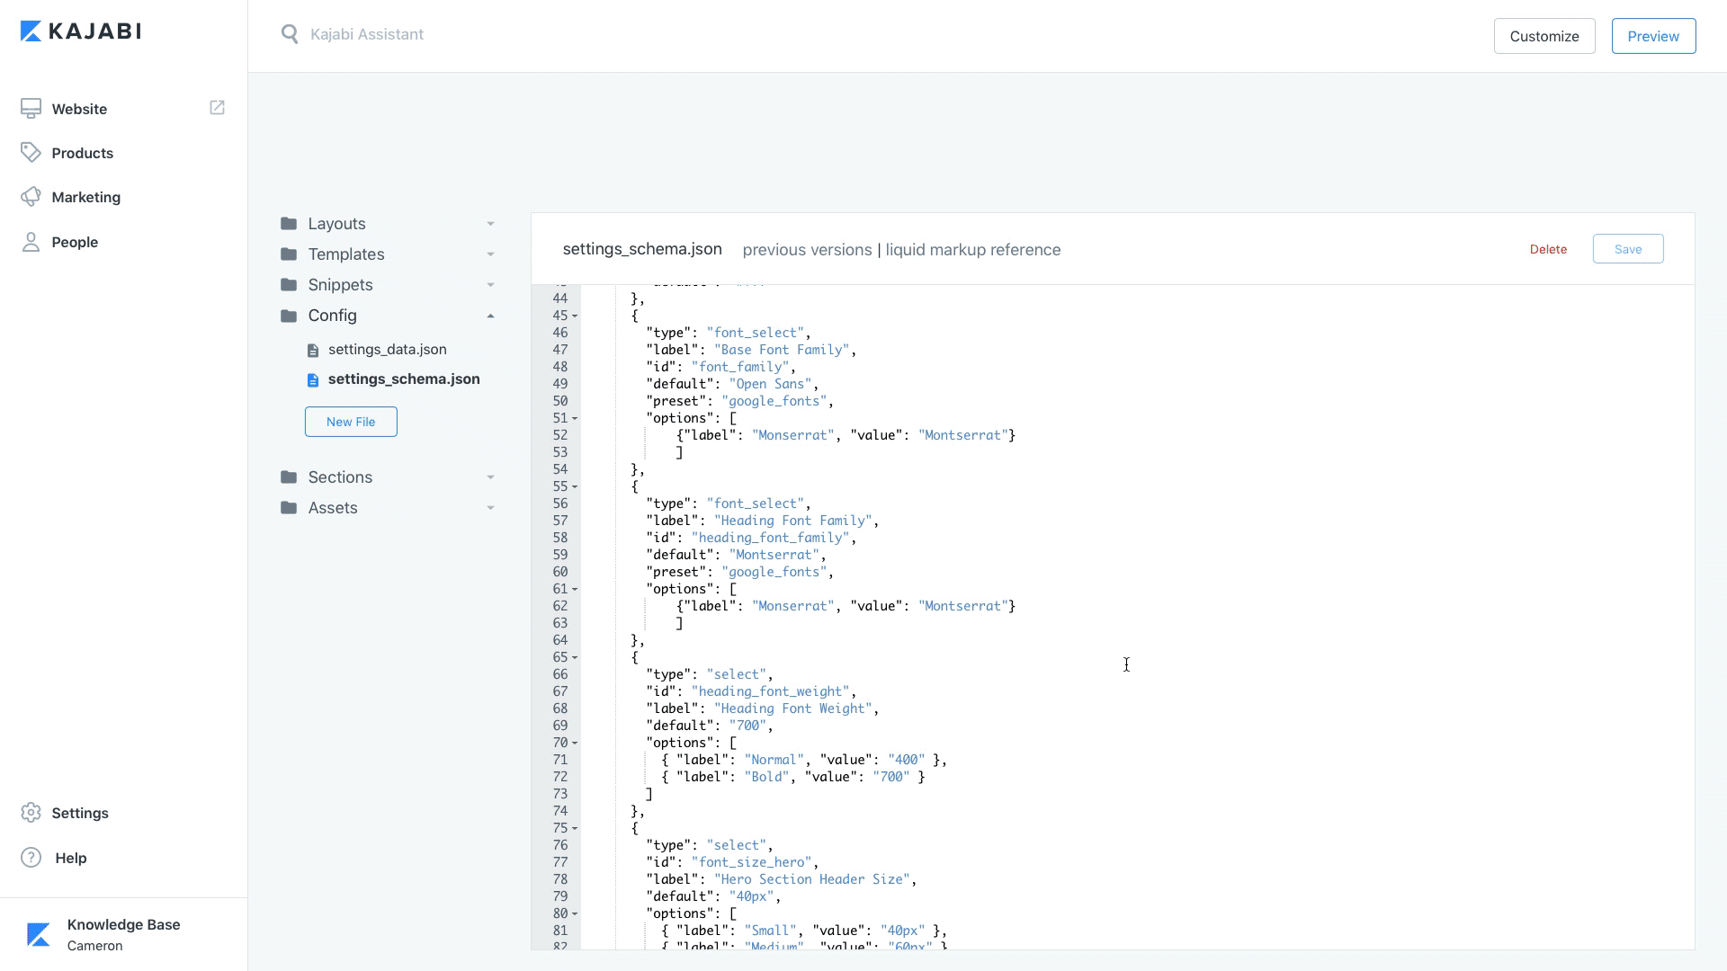1727x971 pixels.
Task: Click the Marketing megaphone icon
Action: coord(31,197)
